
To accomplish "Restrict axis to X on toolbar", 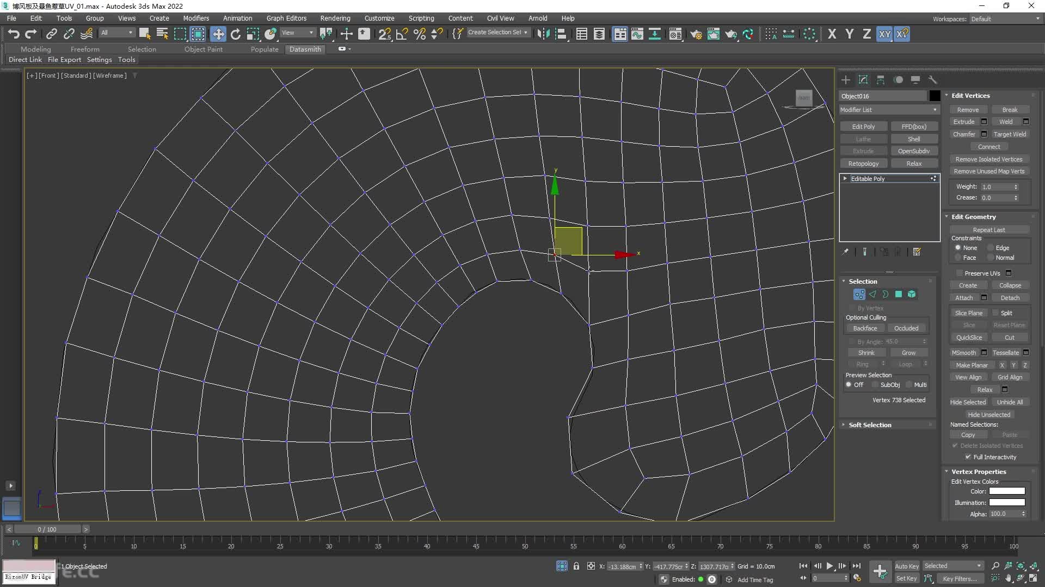I will pos(832,34).
